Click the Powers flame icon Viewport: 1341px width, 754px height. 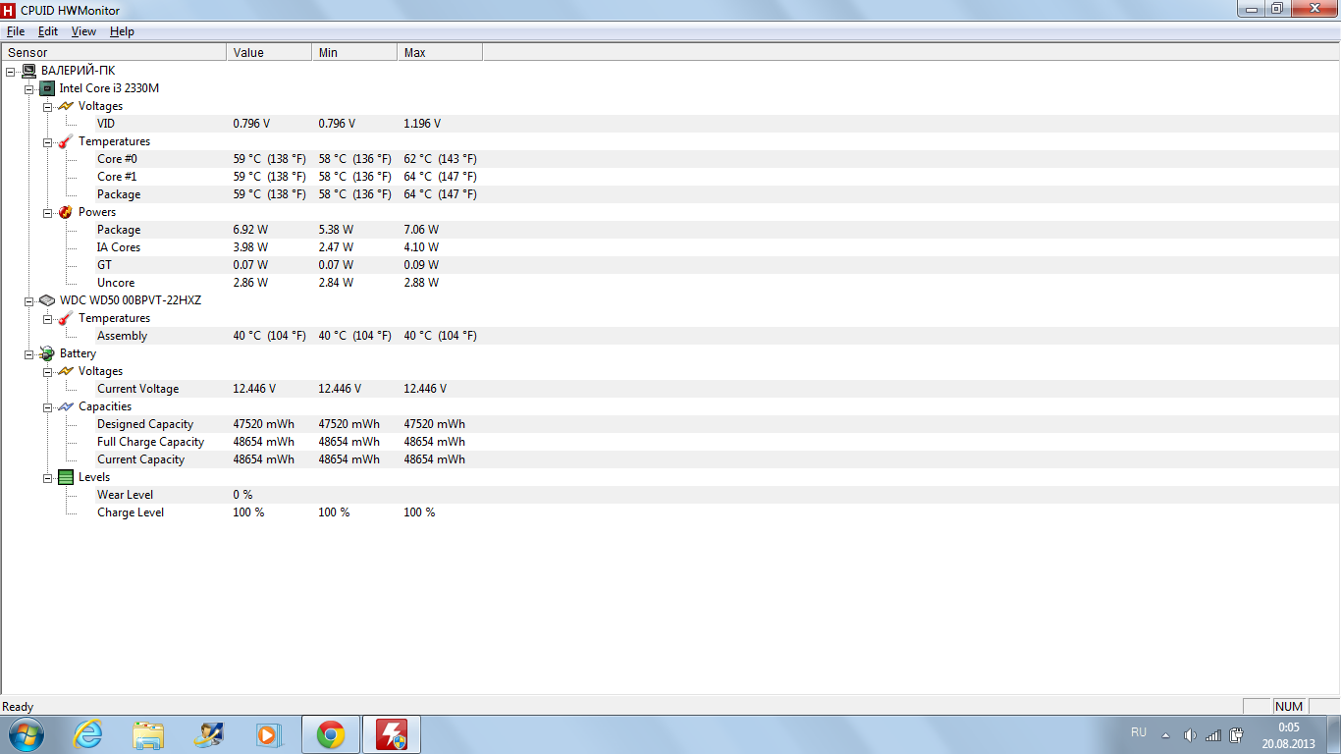(66, 212)
